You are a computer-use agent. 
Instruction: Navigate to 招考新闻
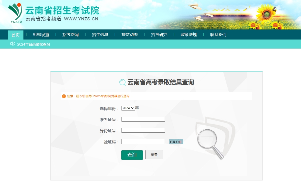(x=71, y=35)
